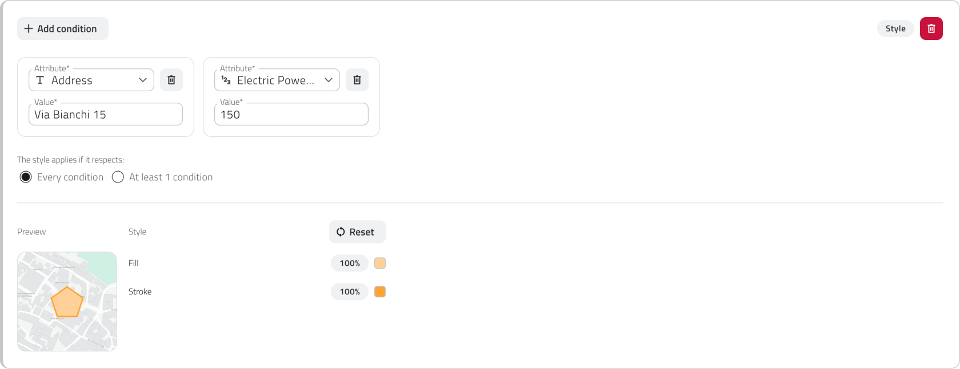Remove the Electric Power condition via trash icon

357,80
